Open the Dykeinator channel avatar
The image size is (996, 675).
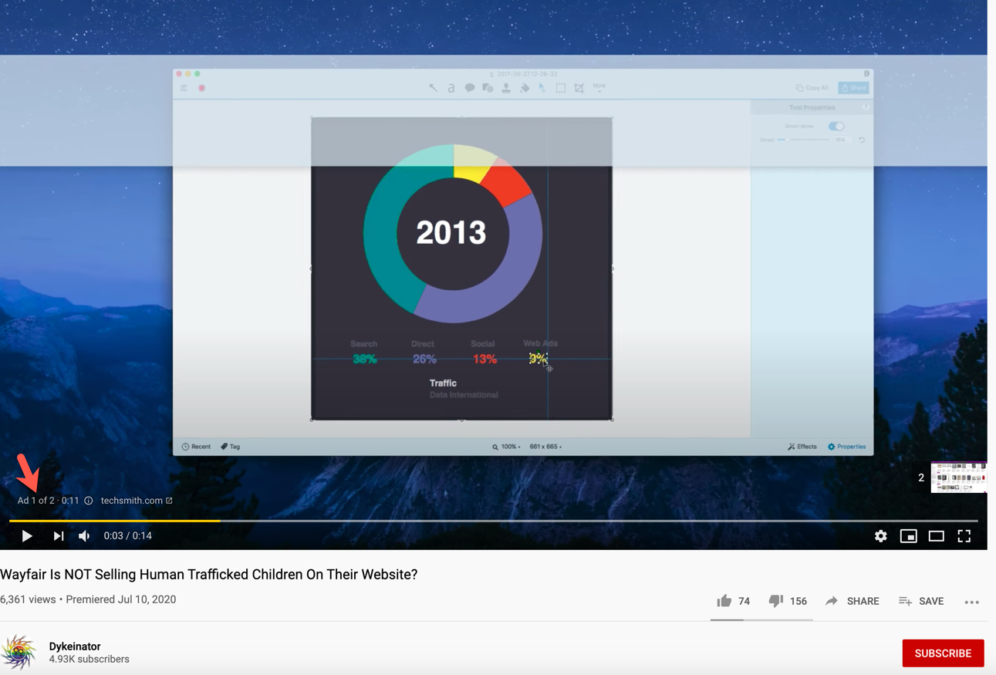19,653
